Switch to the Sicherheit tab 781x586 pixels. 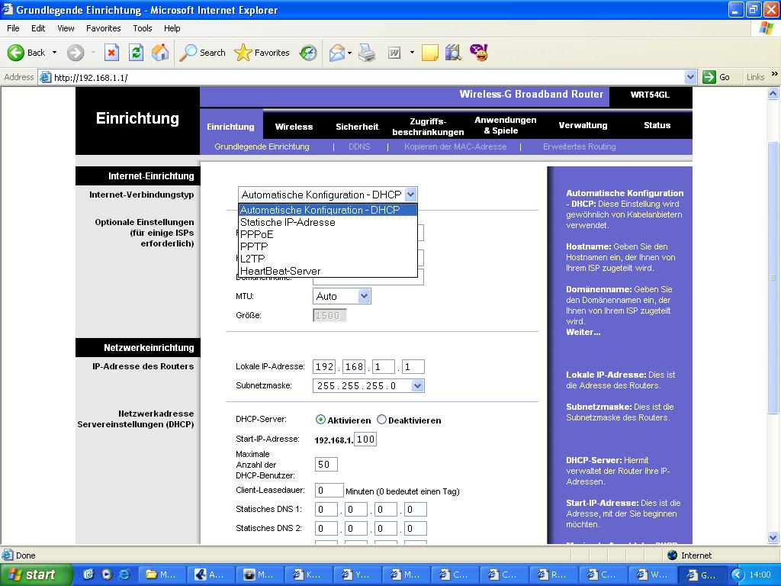coord(357,127)
